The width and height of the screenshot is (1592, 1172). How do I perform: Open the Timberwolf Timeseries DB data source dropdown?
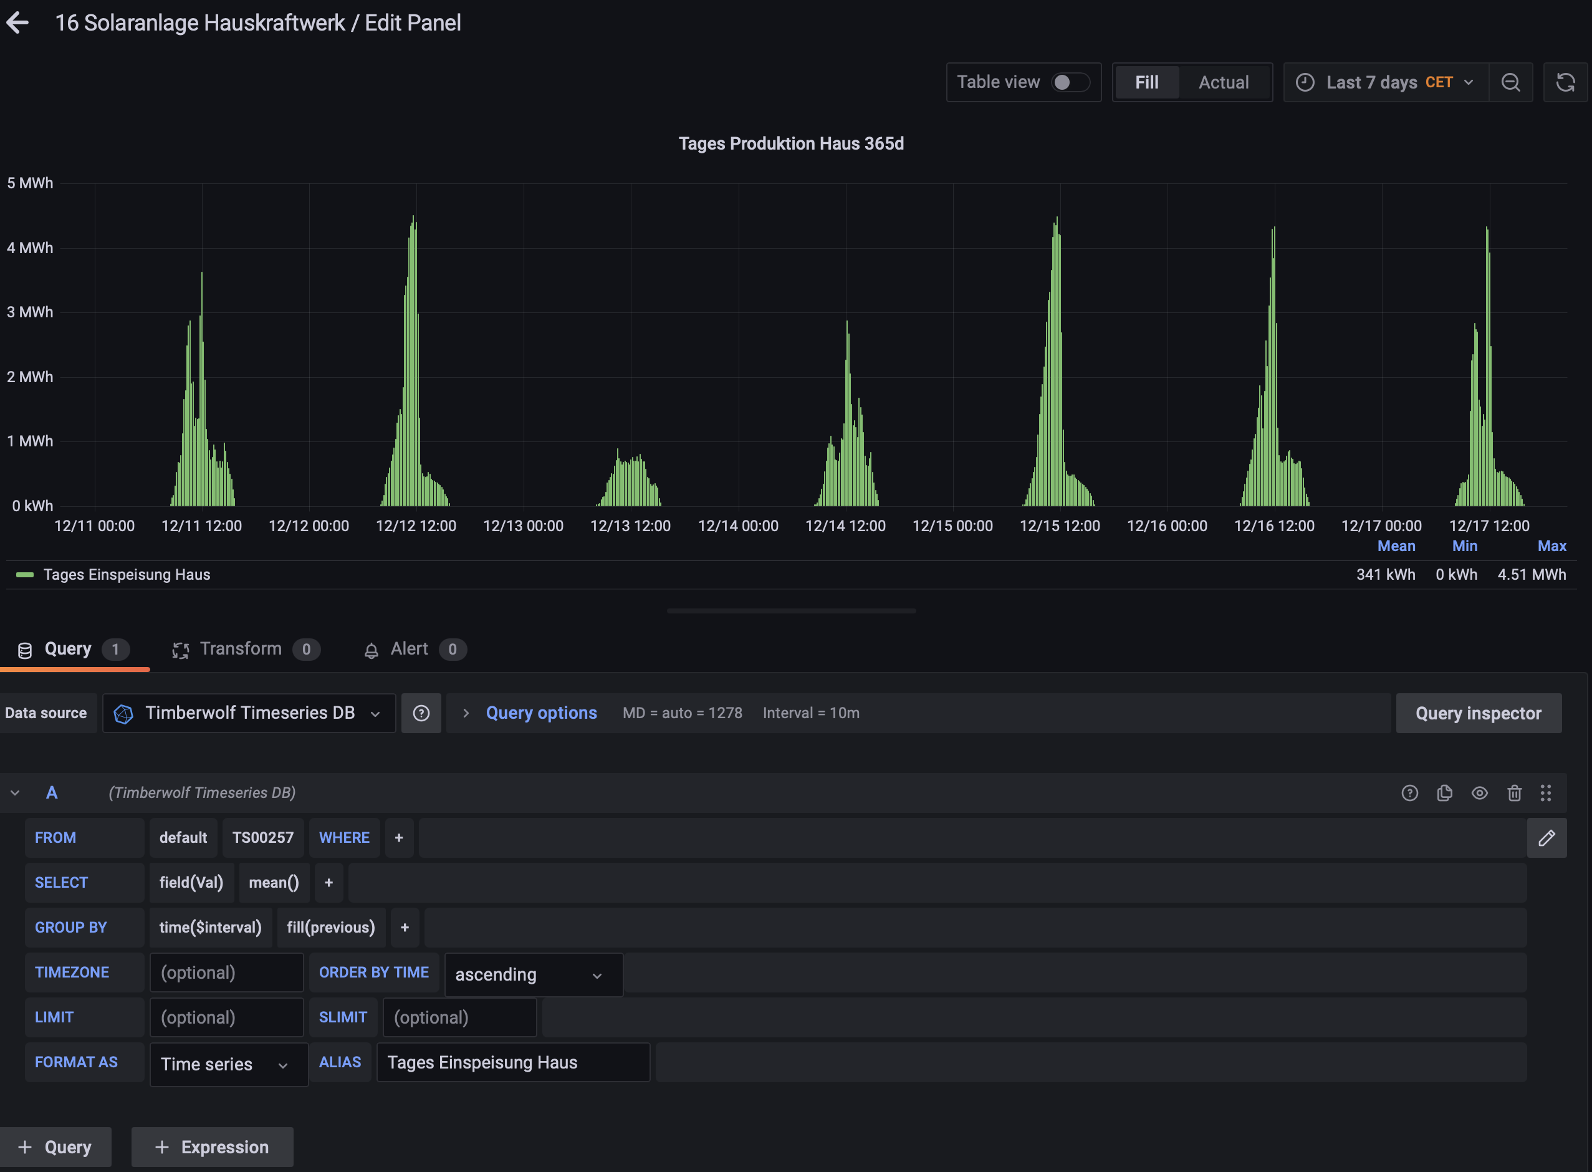pyautogui.click(x=249, y=713)
